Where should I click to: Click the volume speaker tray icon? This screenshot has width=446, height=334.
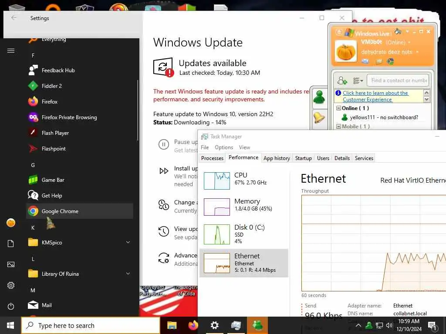click(x=389, y=325)
